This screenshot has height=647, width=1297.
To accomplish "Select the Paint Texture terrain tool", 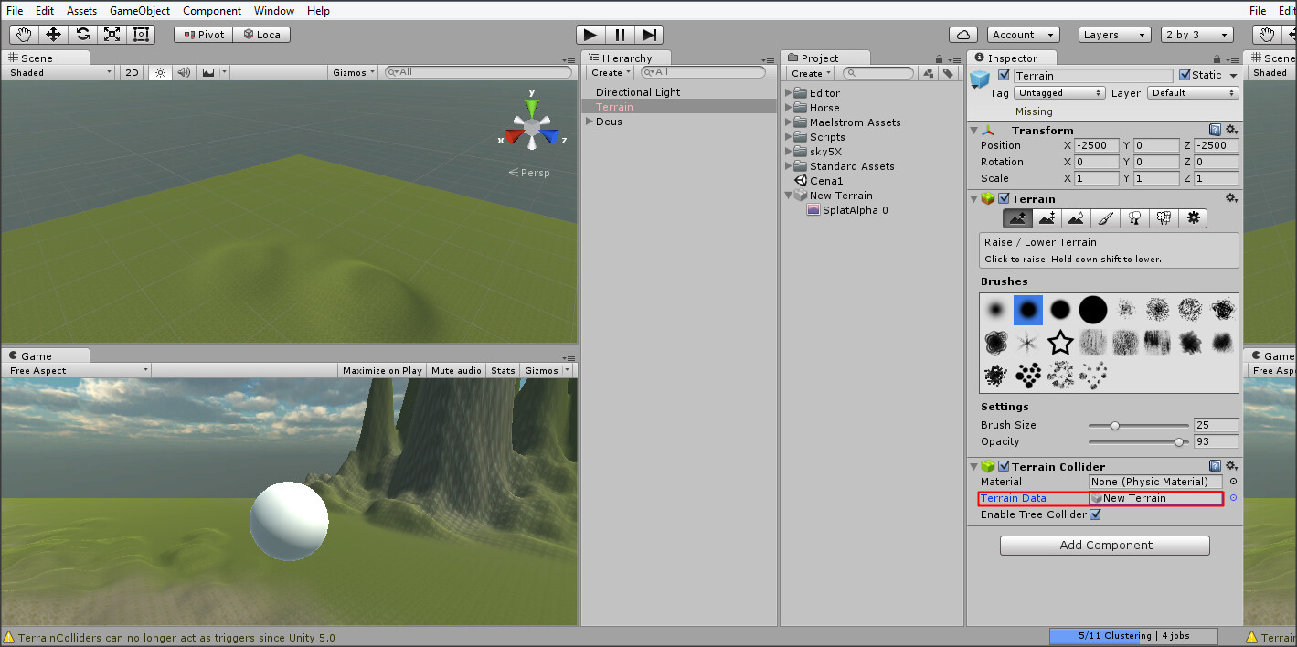I will 1104,217.
